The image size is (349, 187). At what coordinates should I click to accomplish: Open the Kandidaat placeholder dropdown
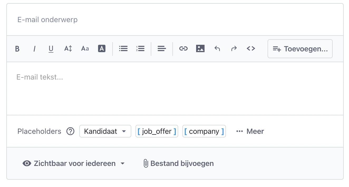[x=105, y=131]
